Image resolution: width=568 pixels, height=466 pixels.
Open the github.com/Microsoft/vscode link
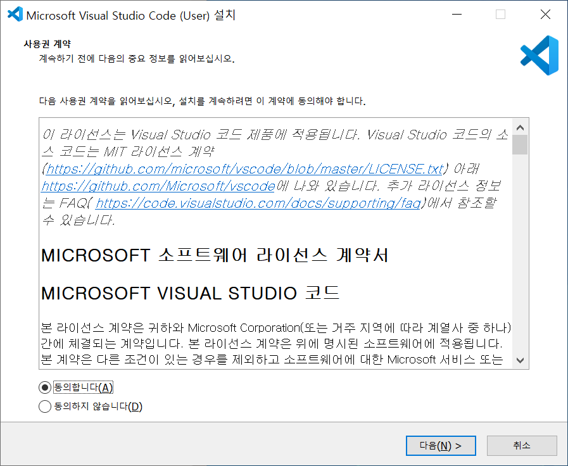click(x=158, y=186)
